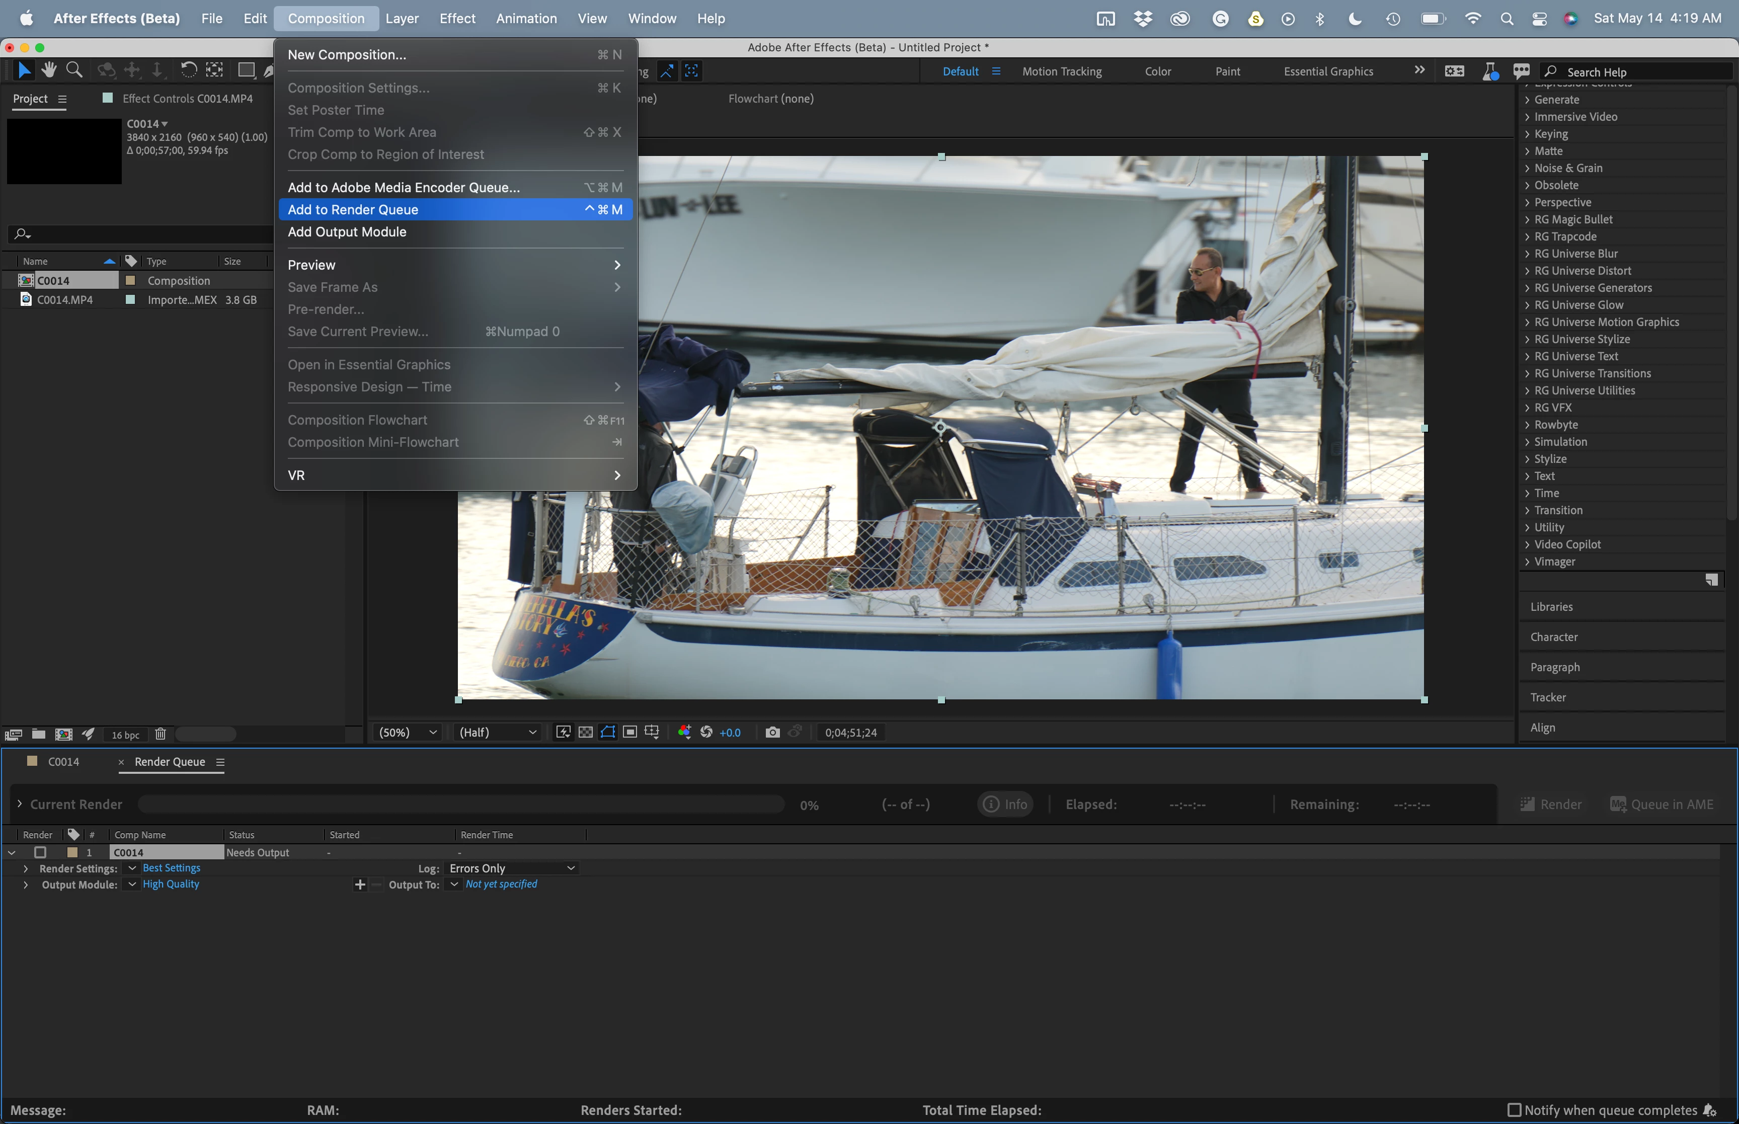
Task: Enable Notify when queue completes
Action: (1514, 1110)
